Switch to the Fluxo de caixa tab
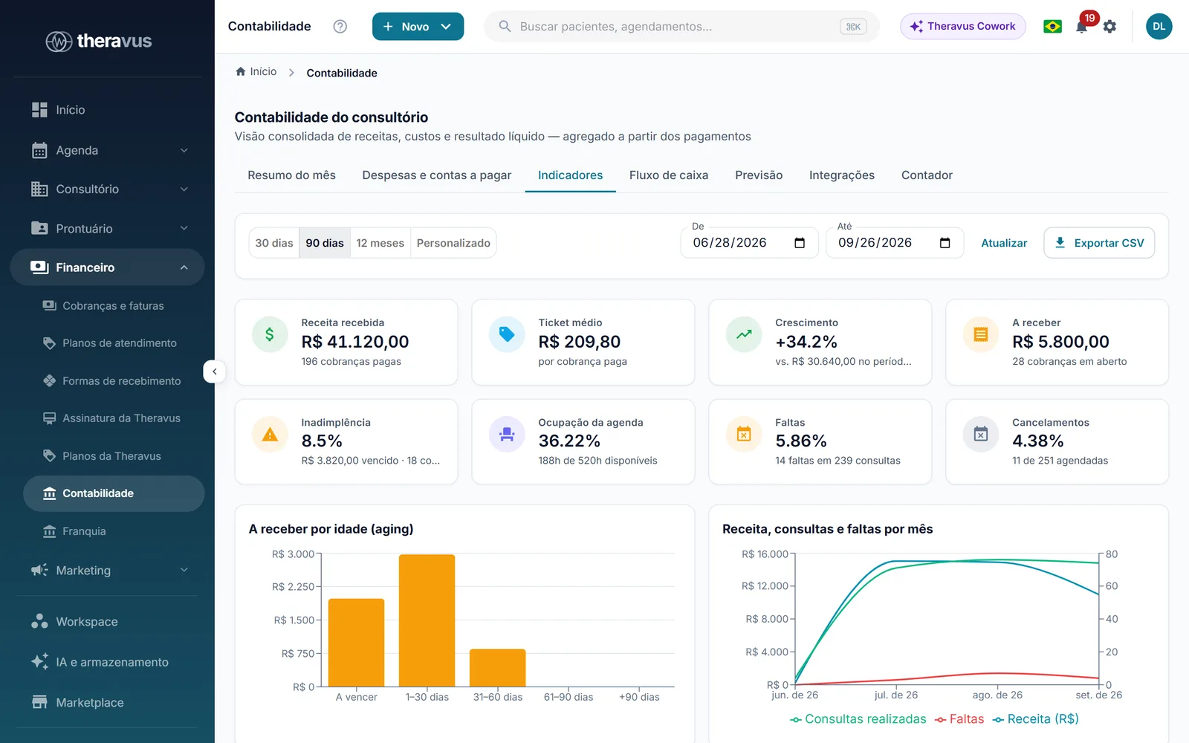1189x743 pixels. pyautogui.click(x=669, y=175)
